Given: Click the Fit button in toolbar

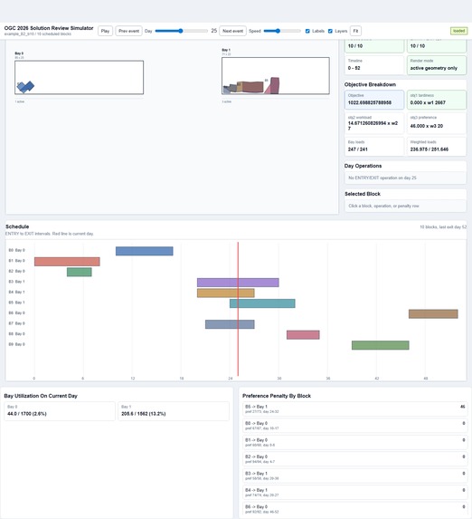Looking at the screenshot, I should click(355, 31).
